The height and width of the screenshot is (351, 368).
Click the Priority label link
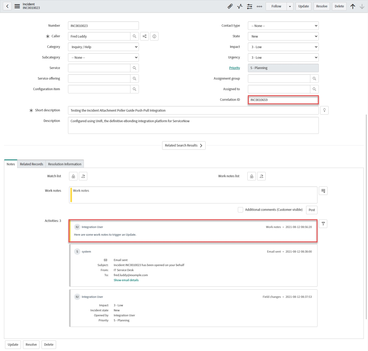(x=234, y=68)
